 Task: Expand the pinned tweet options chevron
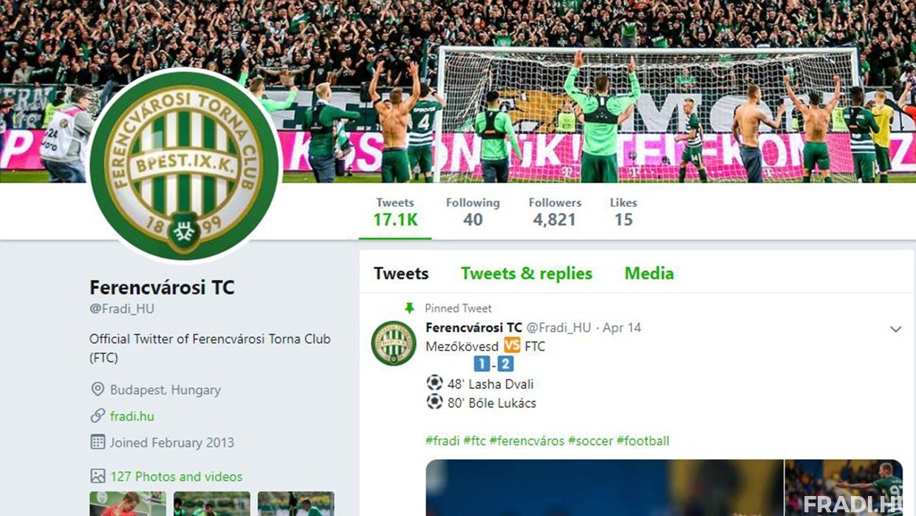click(x=895, y=329)
